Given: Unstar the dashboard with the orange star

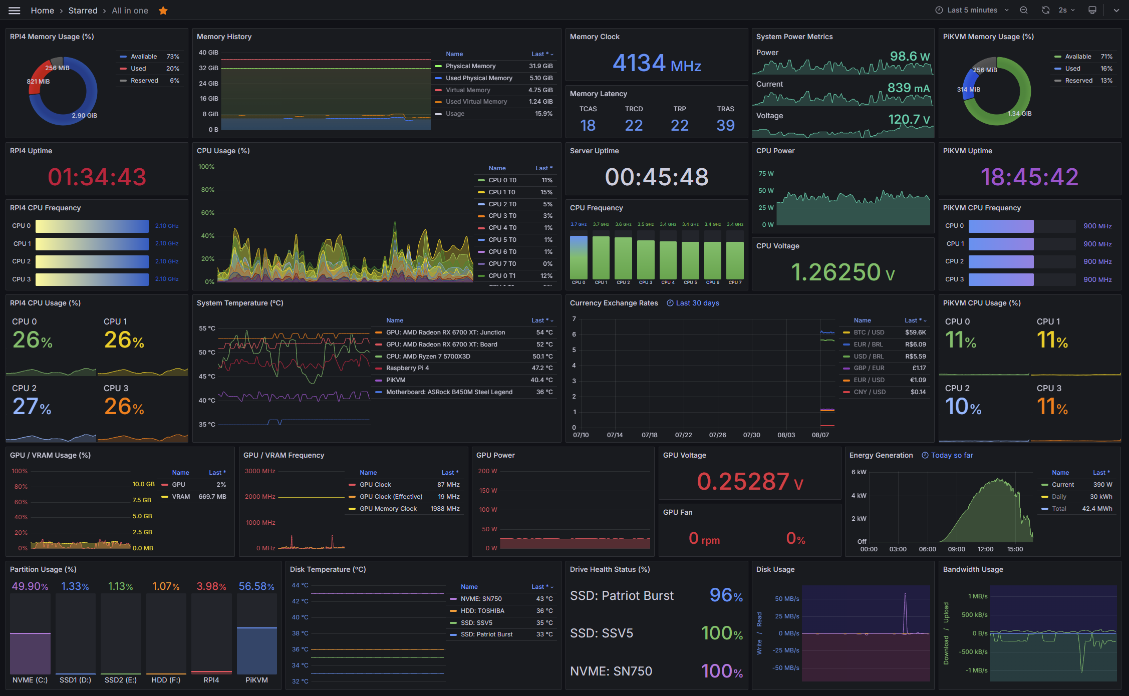Looking at the screenshot, I should (163, 11).
